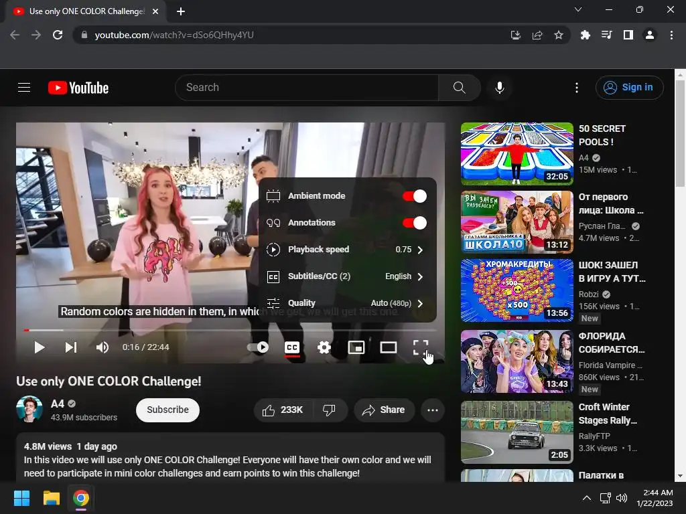Open От первого лица: Школа video title
The height and width of the screenshot is (514, 686).
(611, 203)
